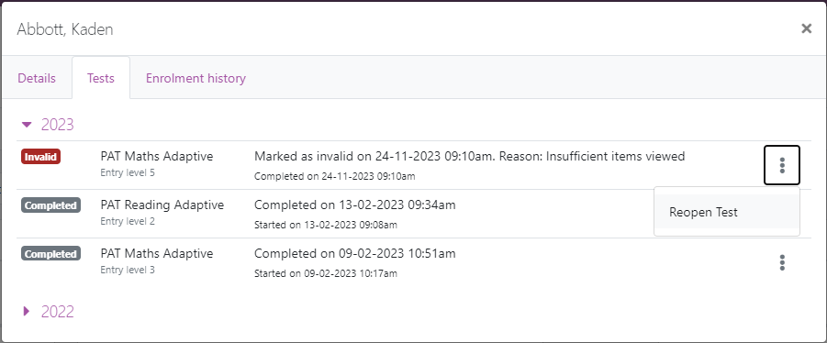The height and width of the screenshot is (343, 827).
Task: Collapse the 2023 tests section
Action: click(x=27, y=125)
